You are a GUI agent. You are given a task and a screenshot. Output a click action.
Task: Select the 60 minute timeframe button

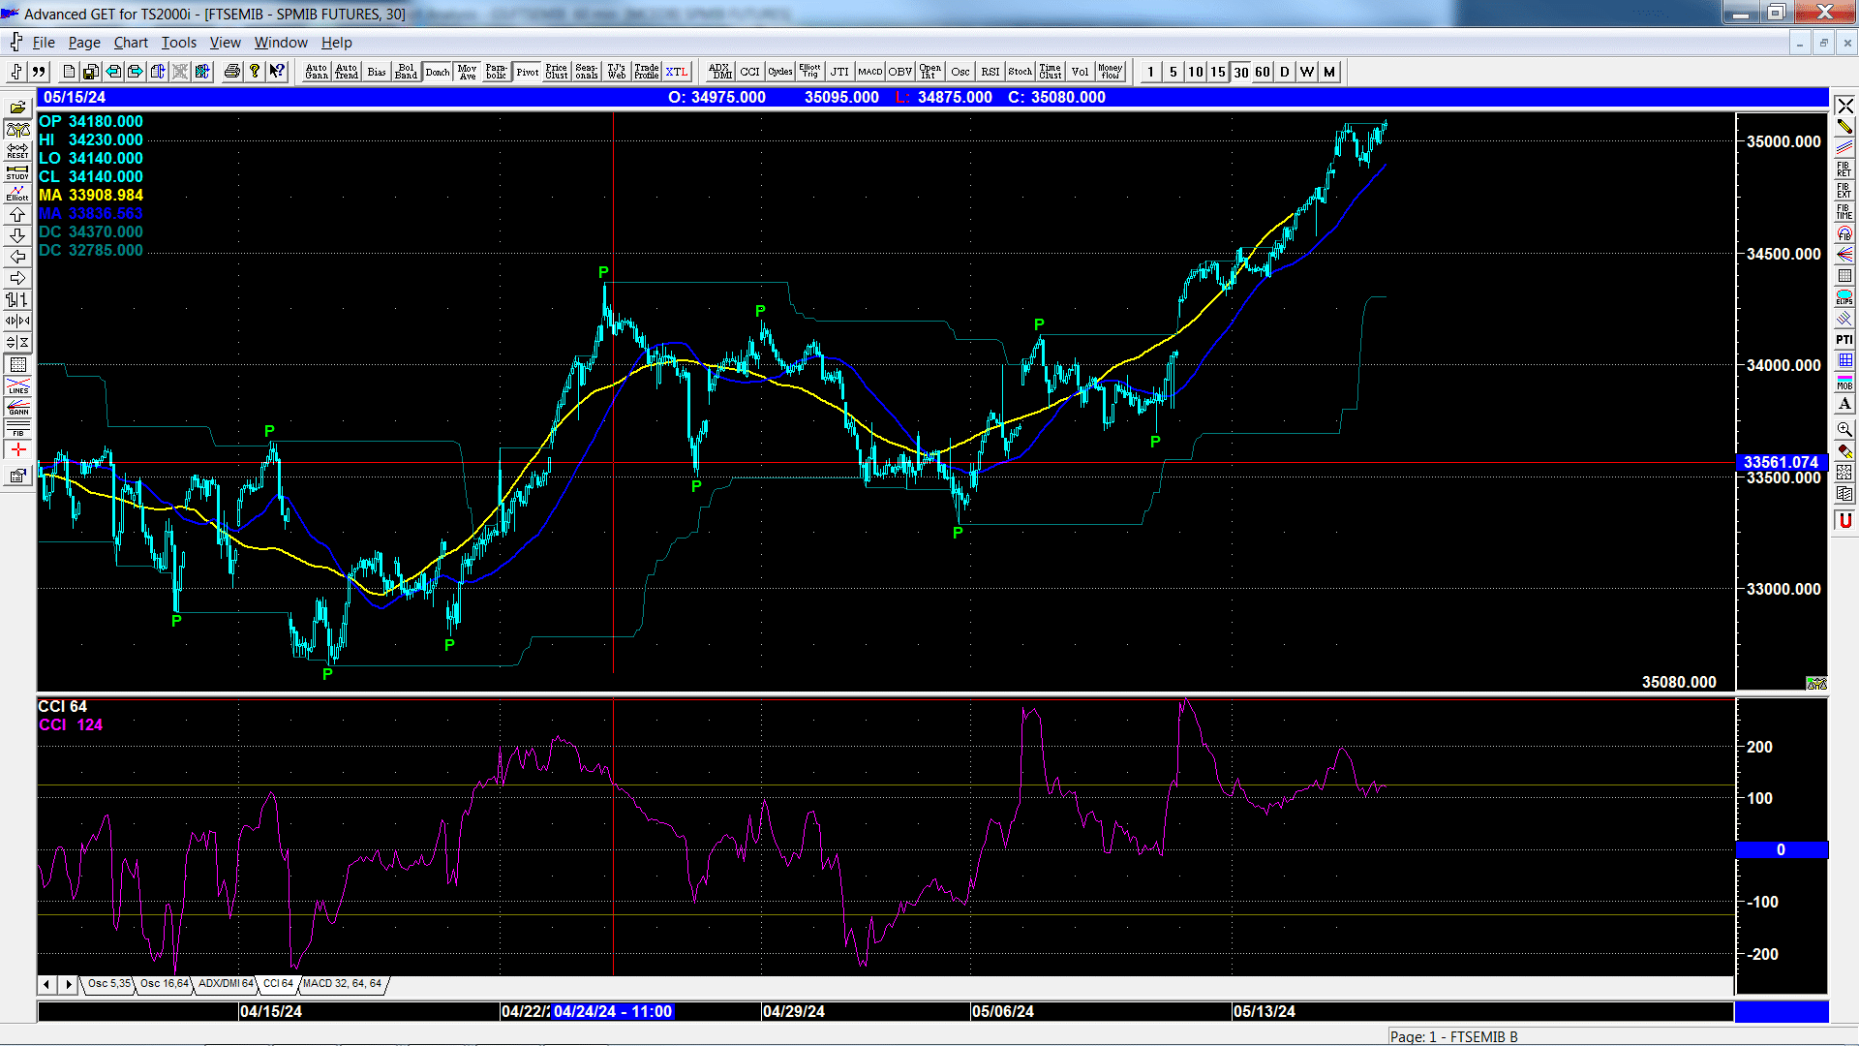point(1263,72)
